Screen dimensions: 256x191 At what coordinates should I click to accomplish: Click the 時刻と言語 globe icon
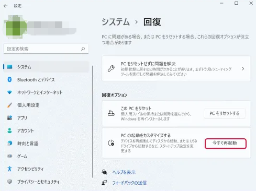coord(9,144)
